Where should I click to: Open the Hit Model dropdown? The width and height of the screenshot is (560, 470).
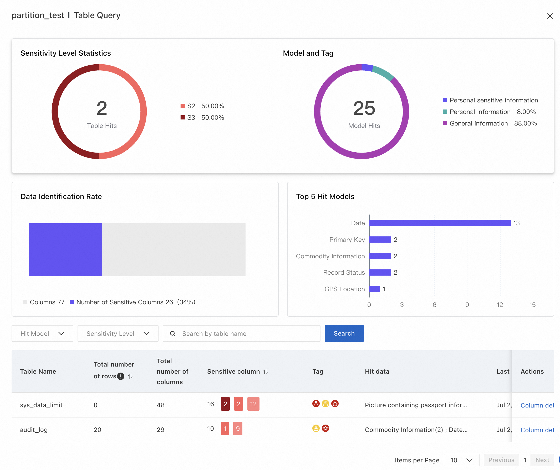(42, 333)
